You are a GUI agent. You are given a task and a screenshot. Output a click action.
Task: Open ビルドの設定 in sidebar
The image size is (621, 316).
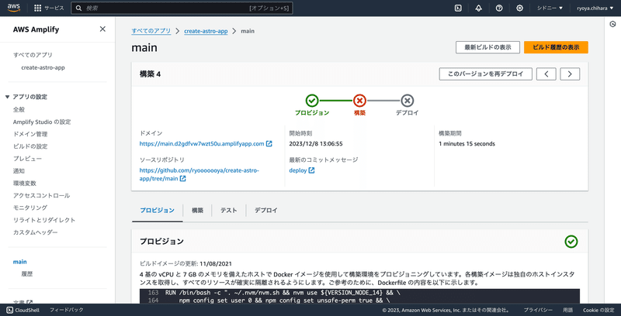(30, 146)
